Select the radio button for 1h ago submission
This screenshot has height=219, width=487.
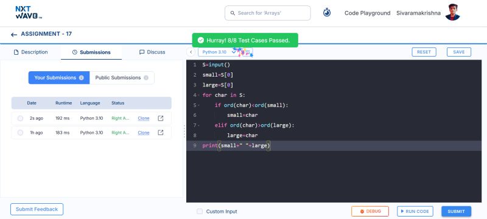coord(20,133)
